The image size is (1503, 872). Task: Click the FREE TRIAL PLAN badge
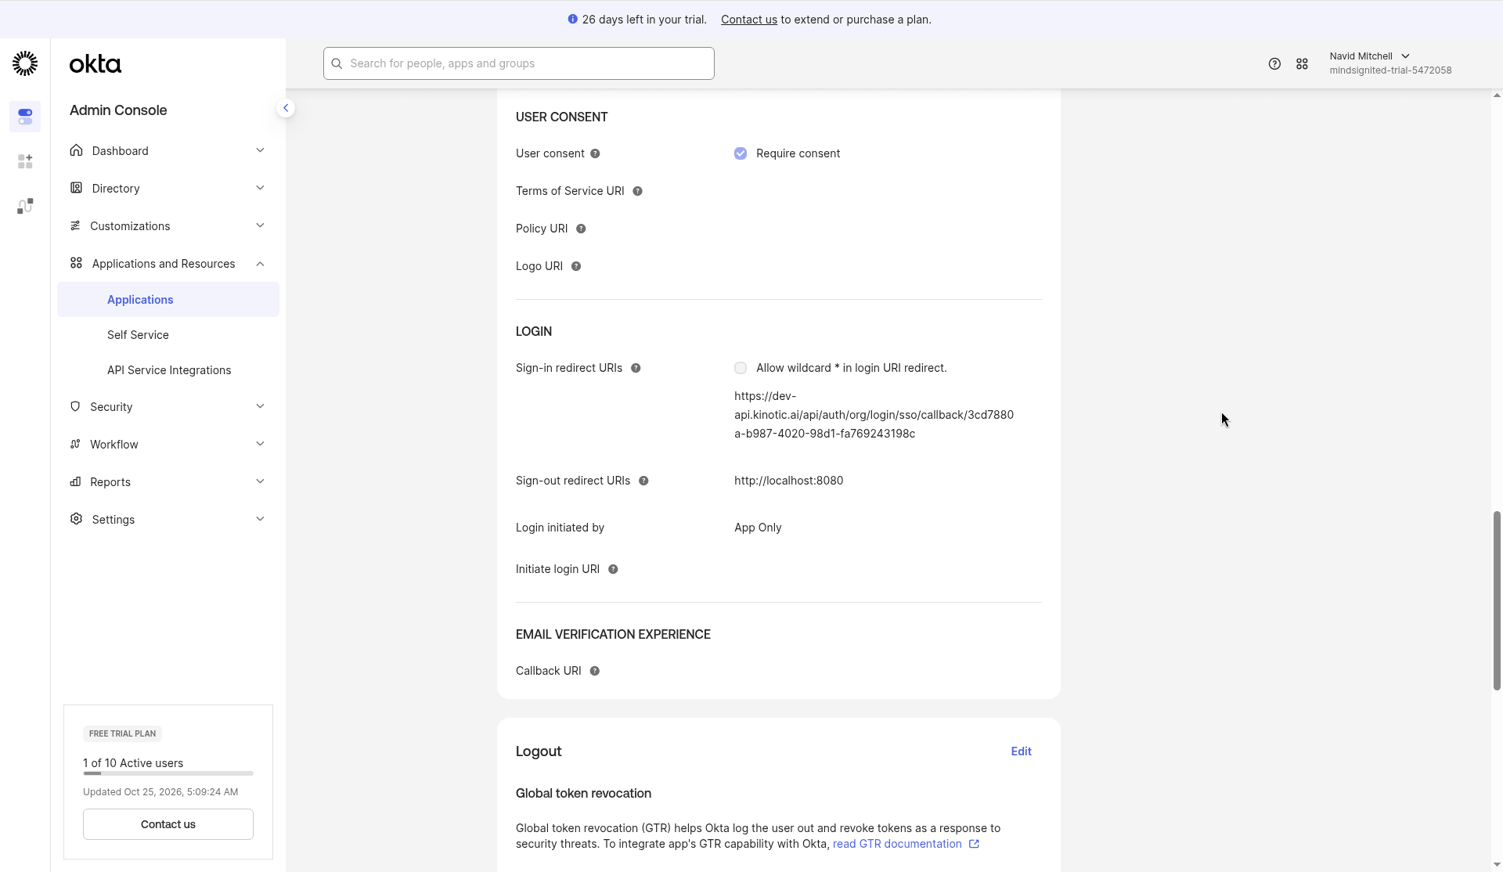122,733
